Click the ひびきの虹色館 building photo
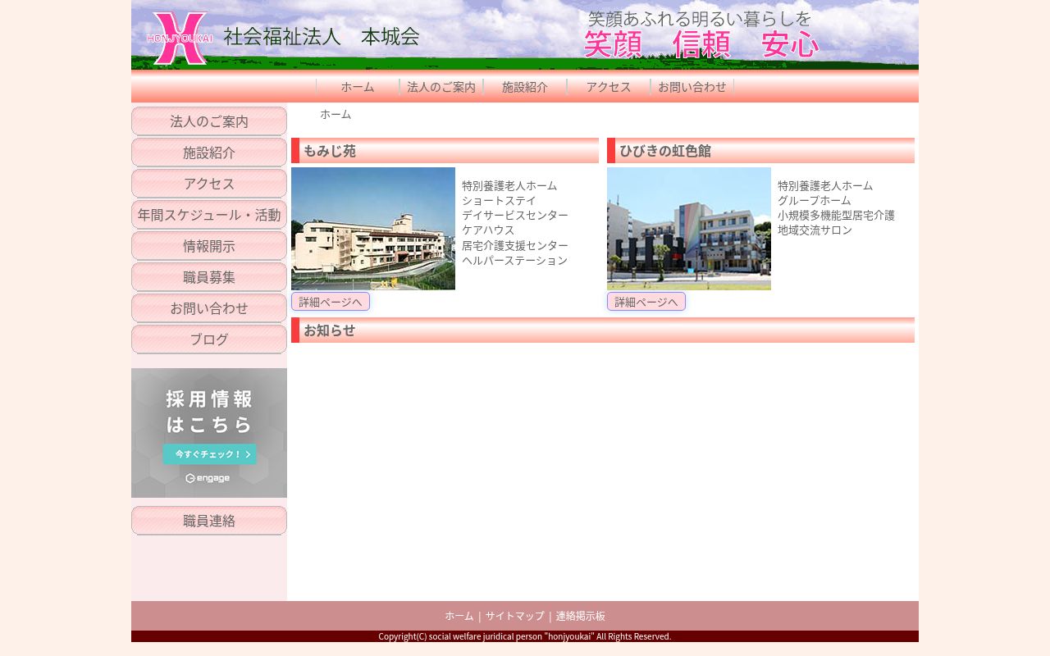This screenshot has width=1050, height=656. coord(689,229)
